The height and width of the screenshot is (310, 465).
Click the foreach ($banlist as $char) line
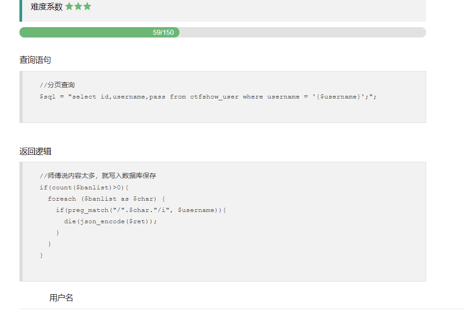point(107,199)
